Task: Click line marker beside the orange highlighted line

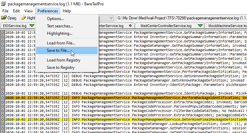Action: (x=3, y=98)
